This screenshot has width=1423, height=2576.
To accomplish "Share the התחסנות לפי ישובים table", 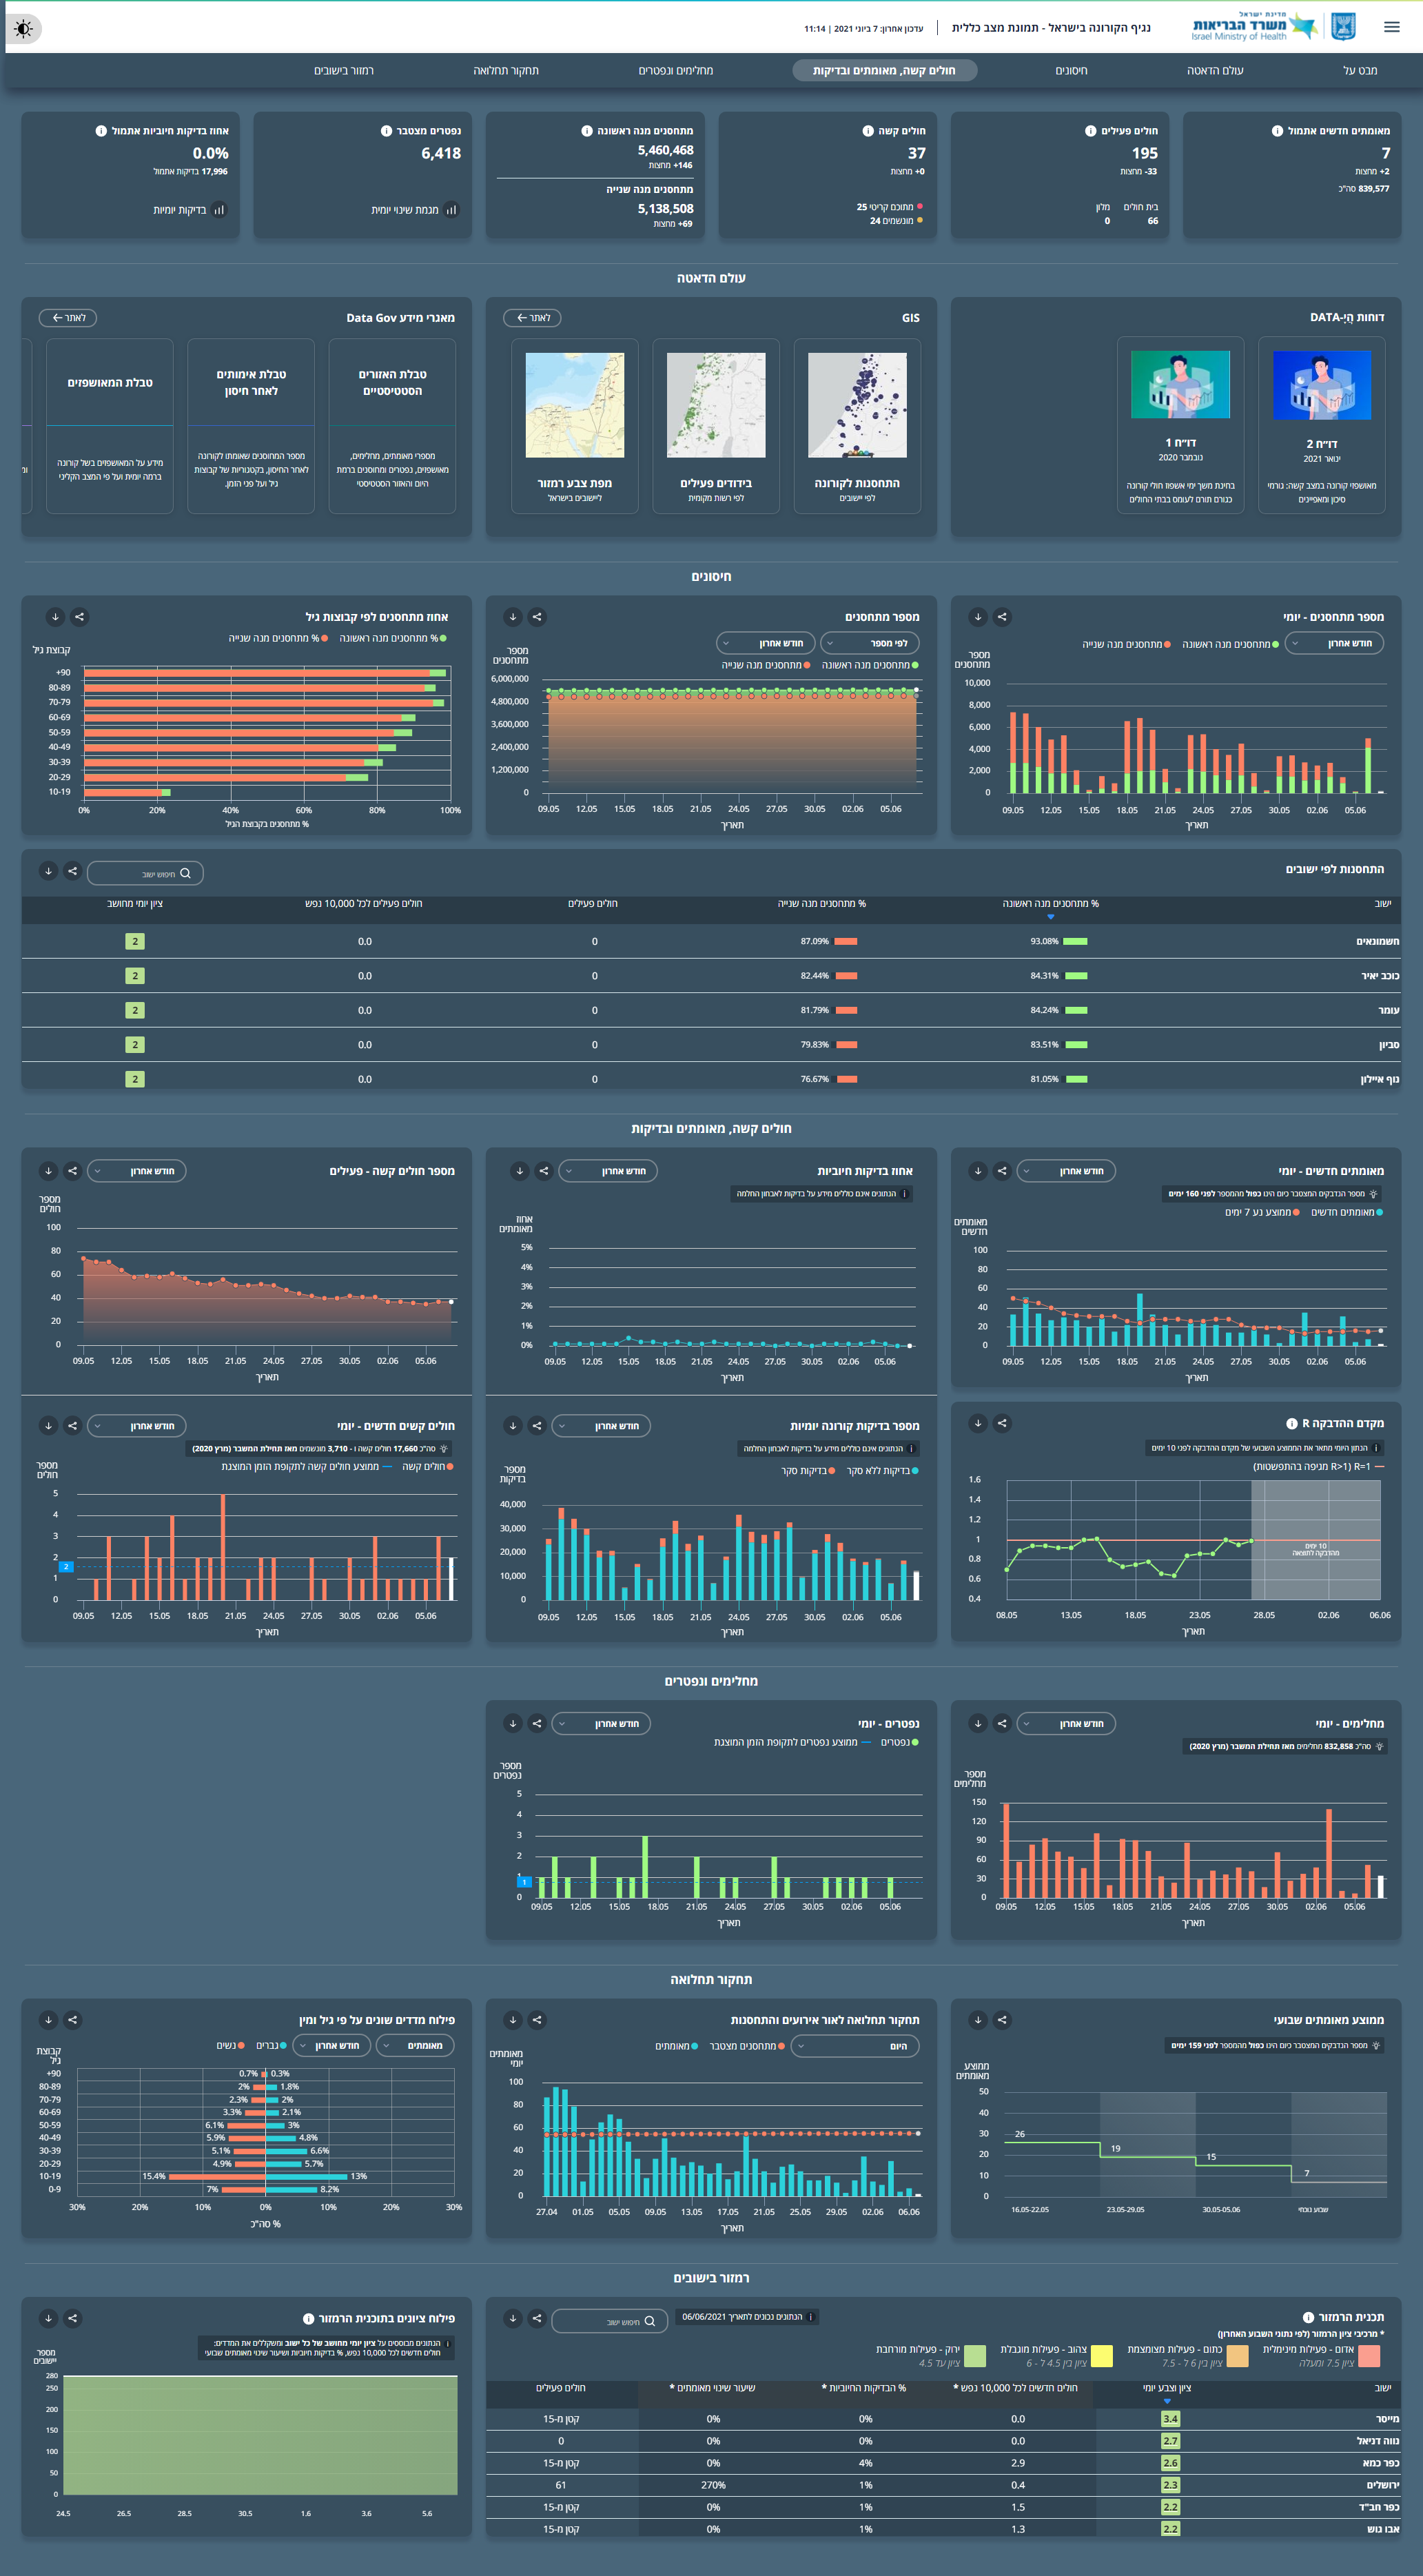I will click(x=72, y=871).
